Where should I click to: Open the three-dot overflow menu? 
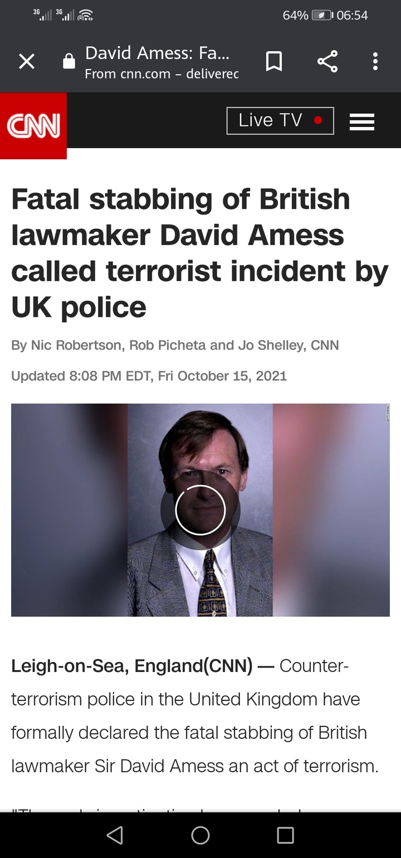[x=375, y=61]
